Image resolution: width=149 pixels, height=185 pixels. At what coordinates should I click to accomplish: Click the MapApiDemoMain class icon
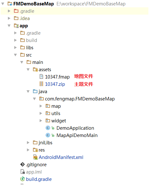[48, 135]
